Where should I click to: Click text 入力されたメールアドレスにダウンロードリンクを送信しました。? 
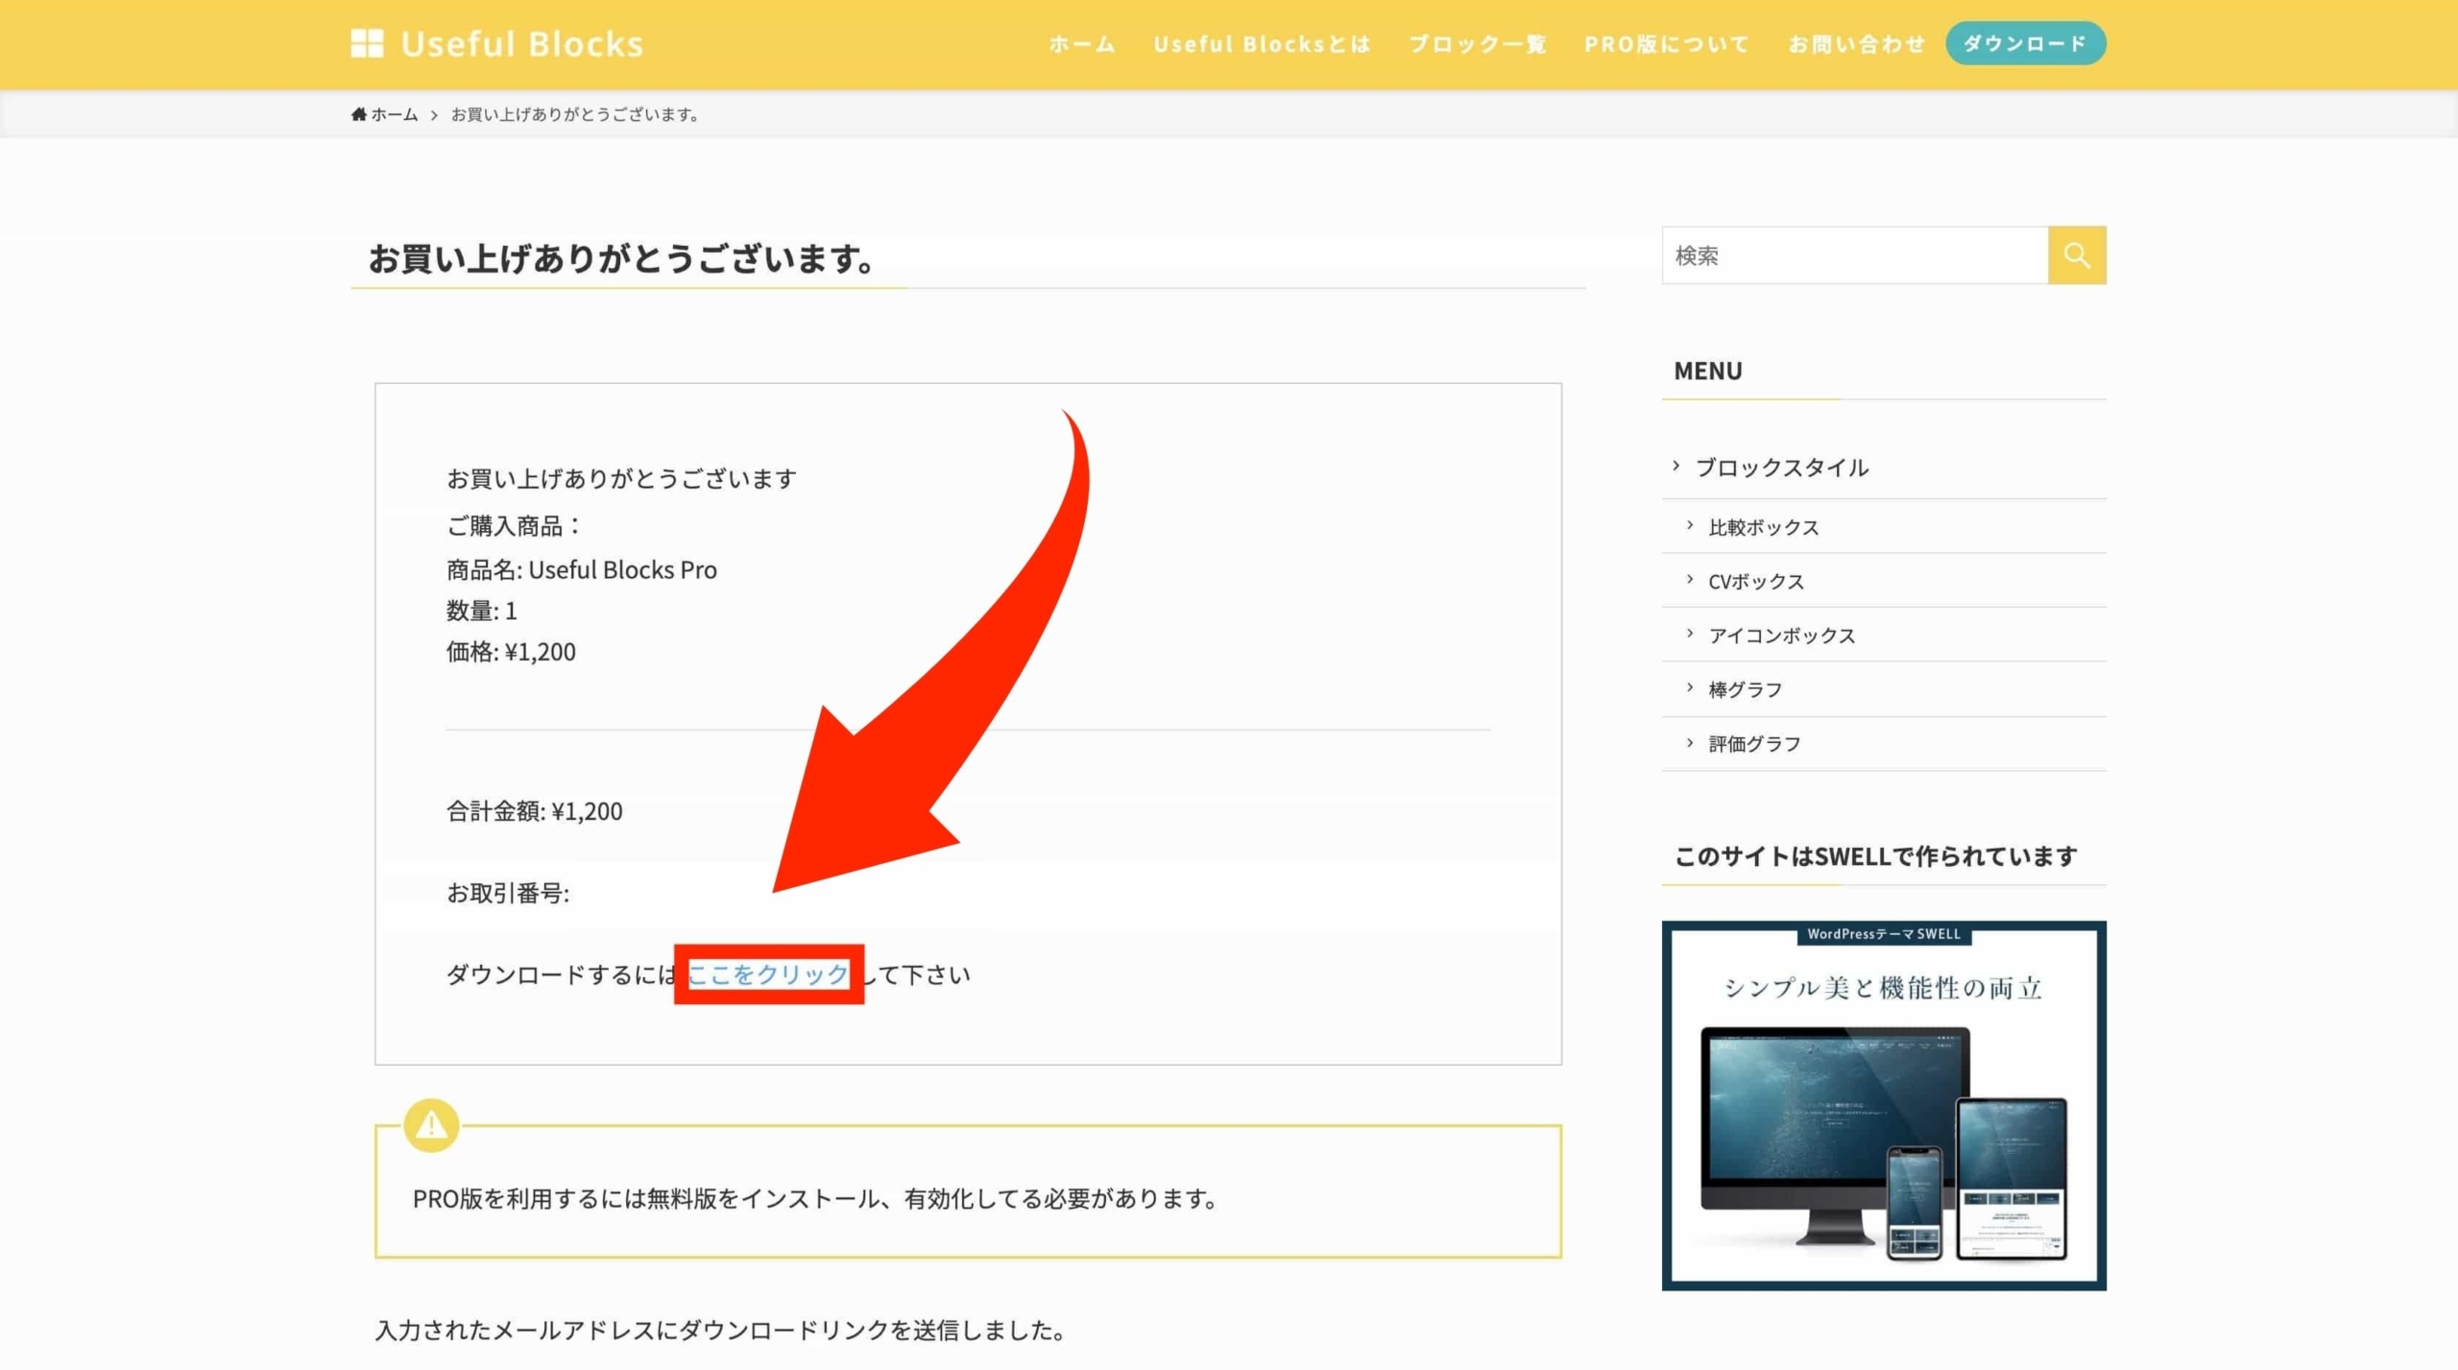(x=720, y=1331)
